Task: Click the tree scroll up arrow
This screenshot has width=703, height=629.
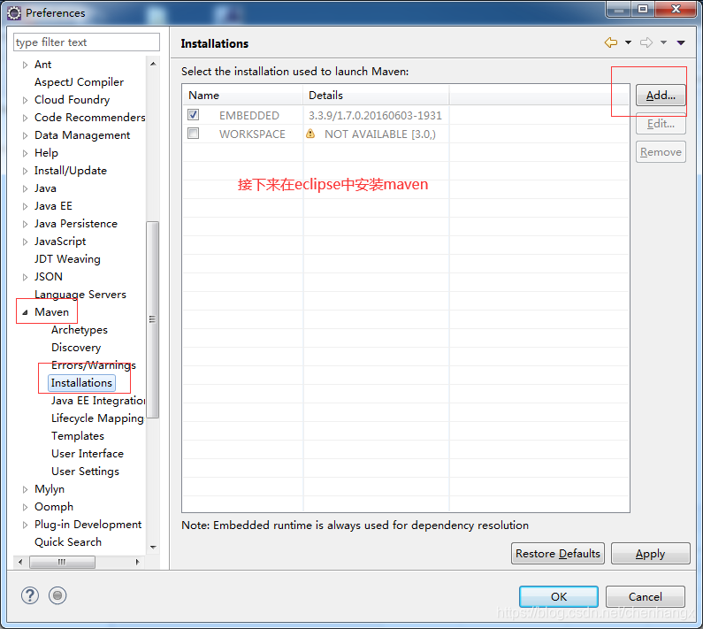Action: click(153, 64)
